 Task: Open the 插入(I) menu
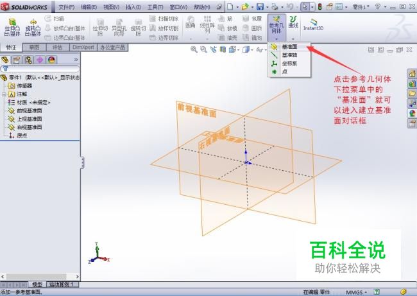tap(133, 7)
